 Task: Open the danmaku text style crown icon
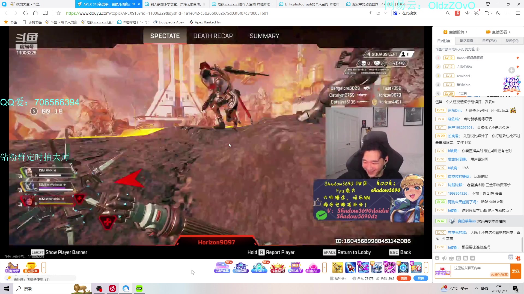451,258
